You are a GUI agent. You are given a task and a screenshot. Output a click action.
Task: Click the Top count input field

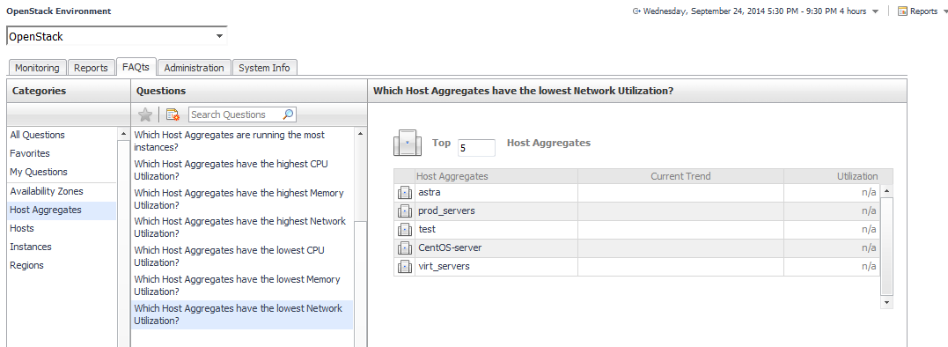476,147
